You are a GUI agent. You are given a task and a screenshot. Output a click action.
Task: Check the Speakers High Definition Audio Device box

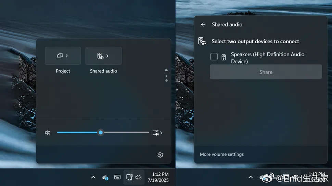[214, 57]
